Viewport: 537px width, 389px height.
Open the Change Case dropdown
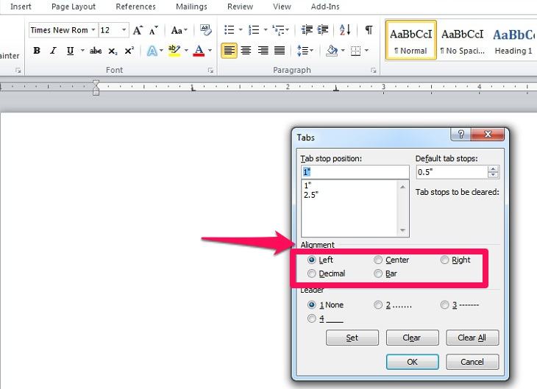[179, 30]
